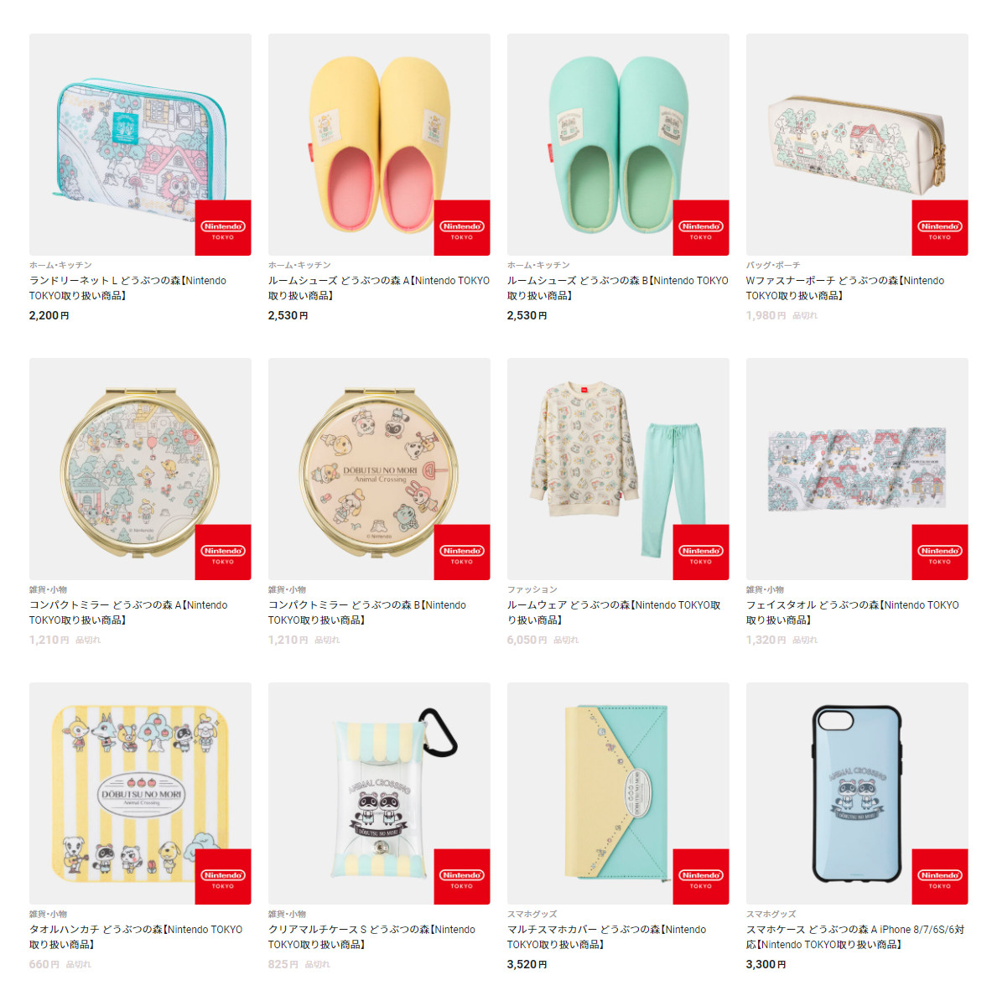997x1001 pixels.
Task: Open the mint green room shoes B image
Action: pos(618,144)
